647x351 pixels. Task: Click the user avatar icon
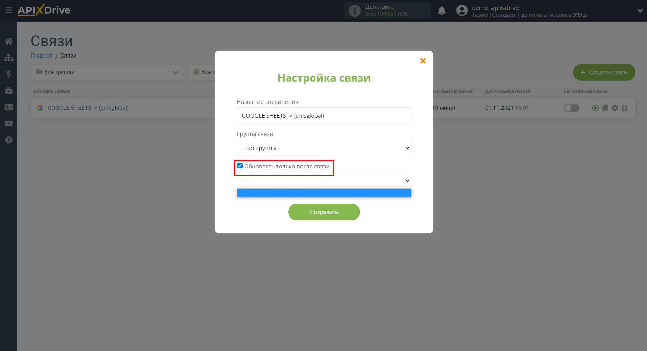pos(462,10)
